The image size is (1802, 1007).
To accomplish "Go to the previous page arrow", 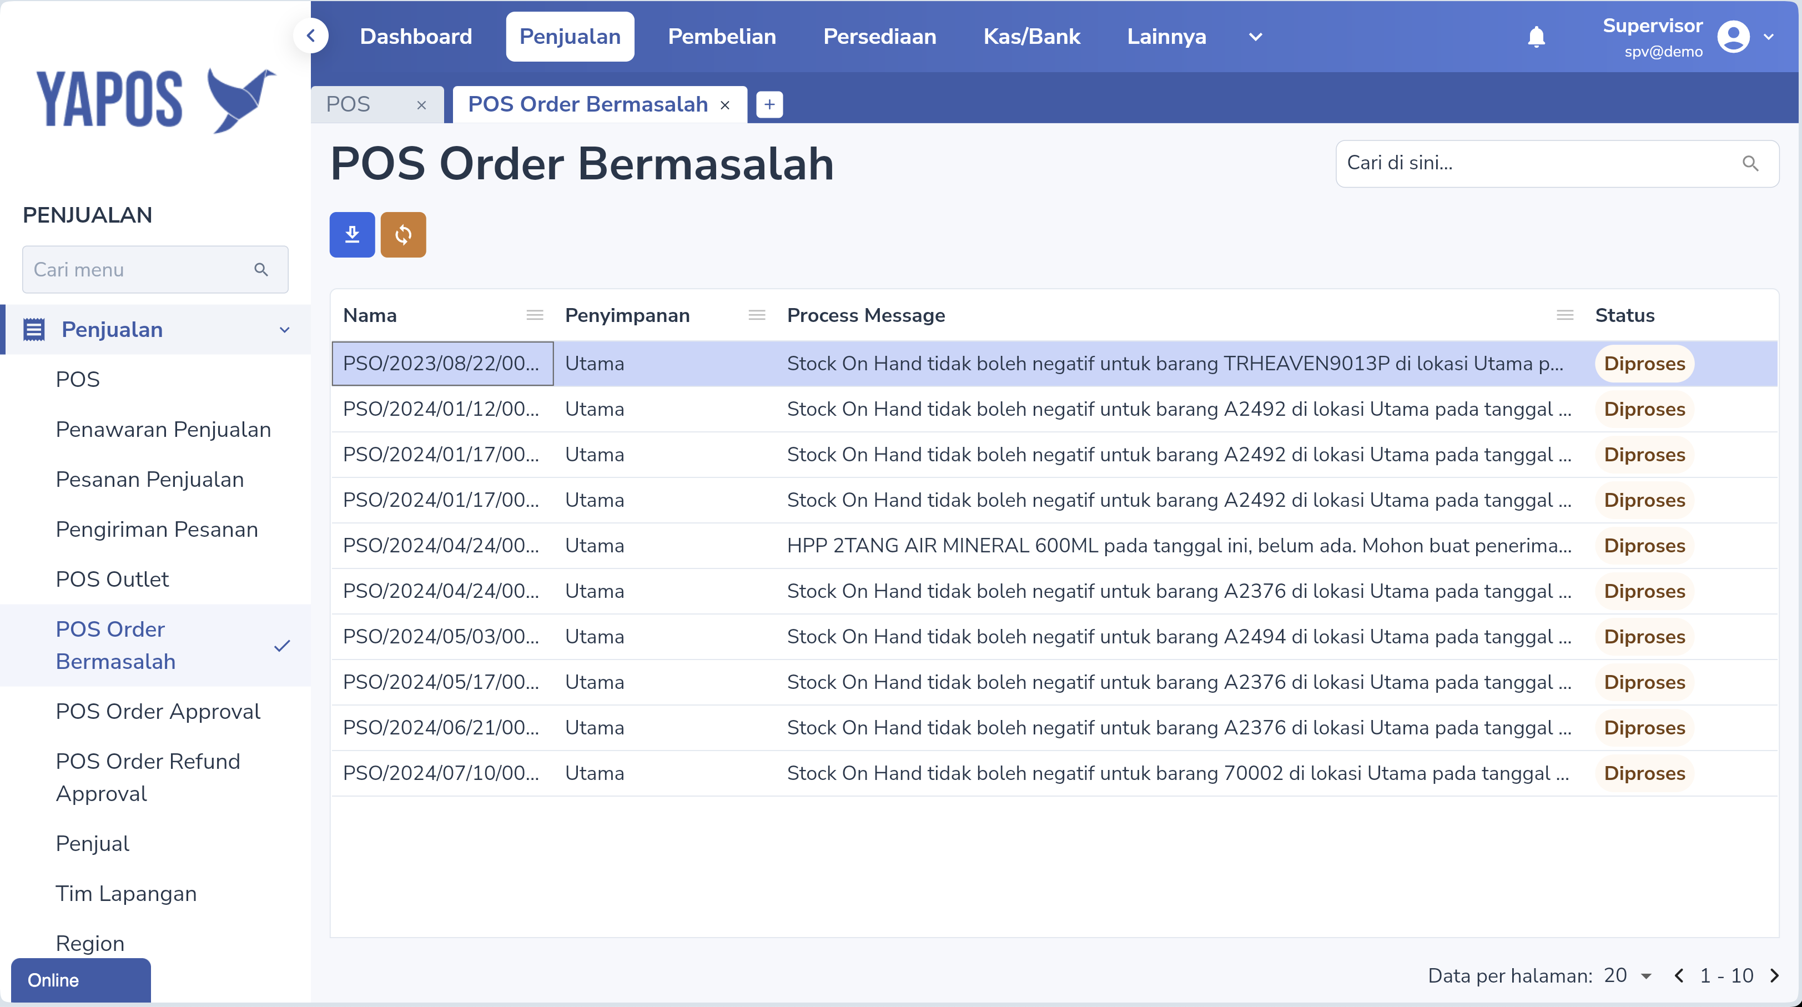I will point(1679,975).
